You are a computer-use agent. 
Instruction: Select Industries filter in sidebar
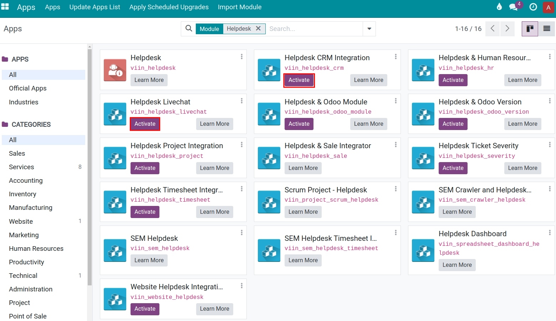click(x=24, y=102)
